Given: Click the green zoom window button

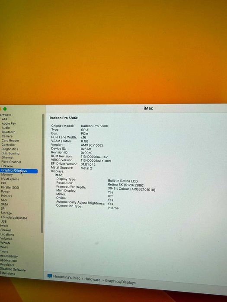Looking at the screenshot, I should pyautogui.click(x=5, y=109).
